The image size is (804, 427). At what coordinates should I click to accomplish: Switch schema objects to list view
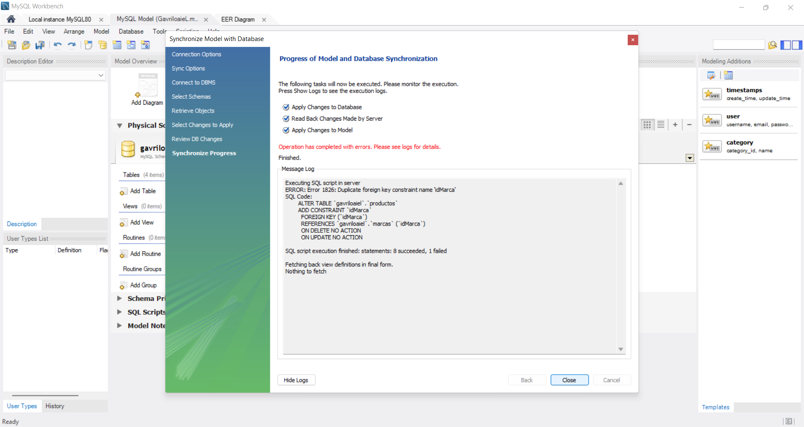coord(661,125)
